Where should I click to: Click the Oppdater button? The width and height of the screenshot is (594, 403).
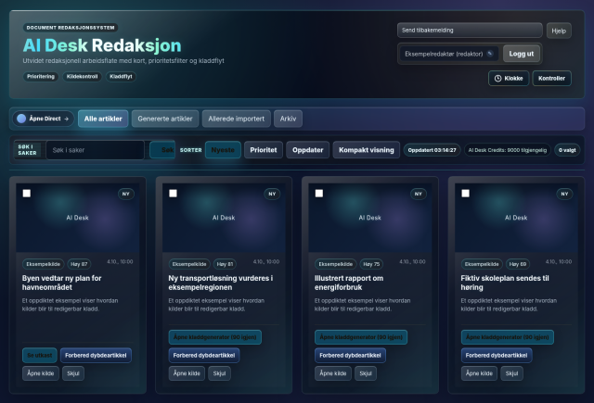[307, 150]
